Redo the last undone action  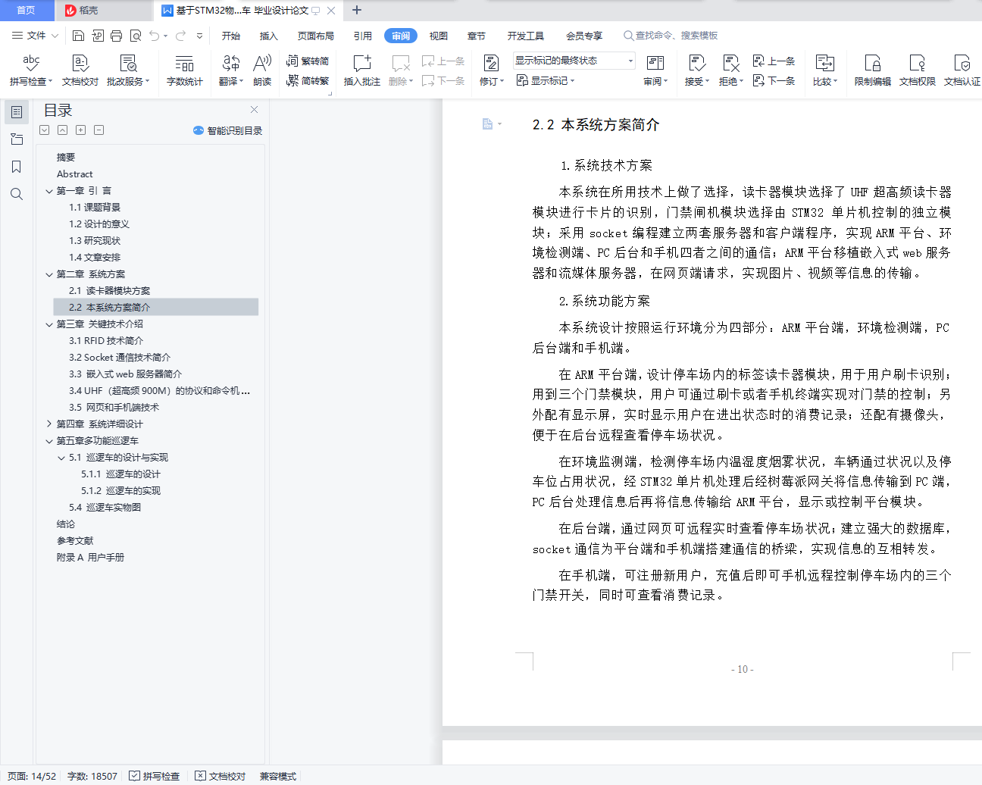[x=180, y=36]
